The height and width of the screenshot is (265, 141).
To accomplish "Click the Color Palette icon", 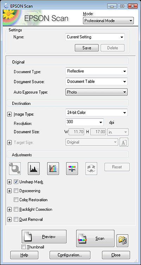I will pos(91,168).
